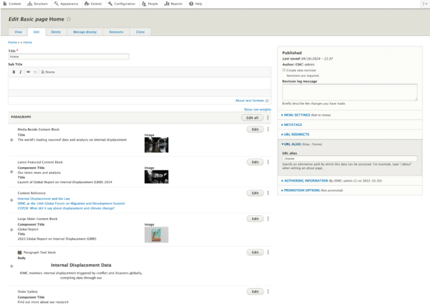430x305 pixels.
Task: Click the Bold icon in Sub Title editor
Action: (14, 72)
